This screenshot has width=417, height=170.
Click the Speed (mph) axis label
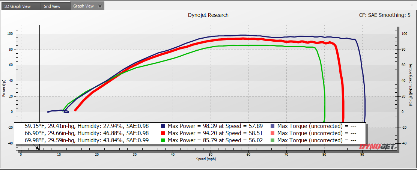click(206, 159)
